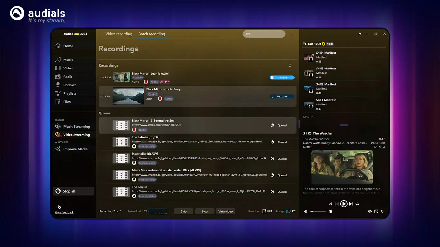Open the Last 1000 list selector
Image resolution: width=440 pixels, height=247 pixels.
pos(318,44)
